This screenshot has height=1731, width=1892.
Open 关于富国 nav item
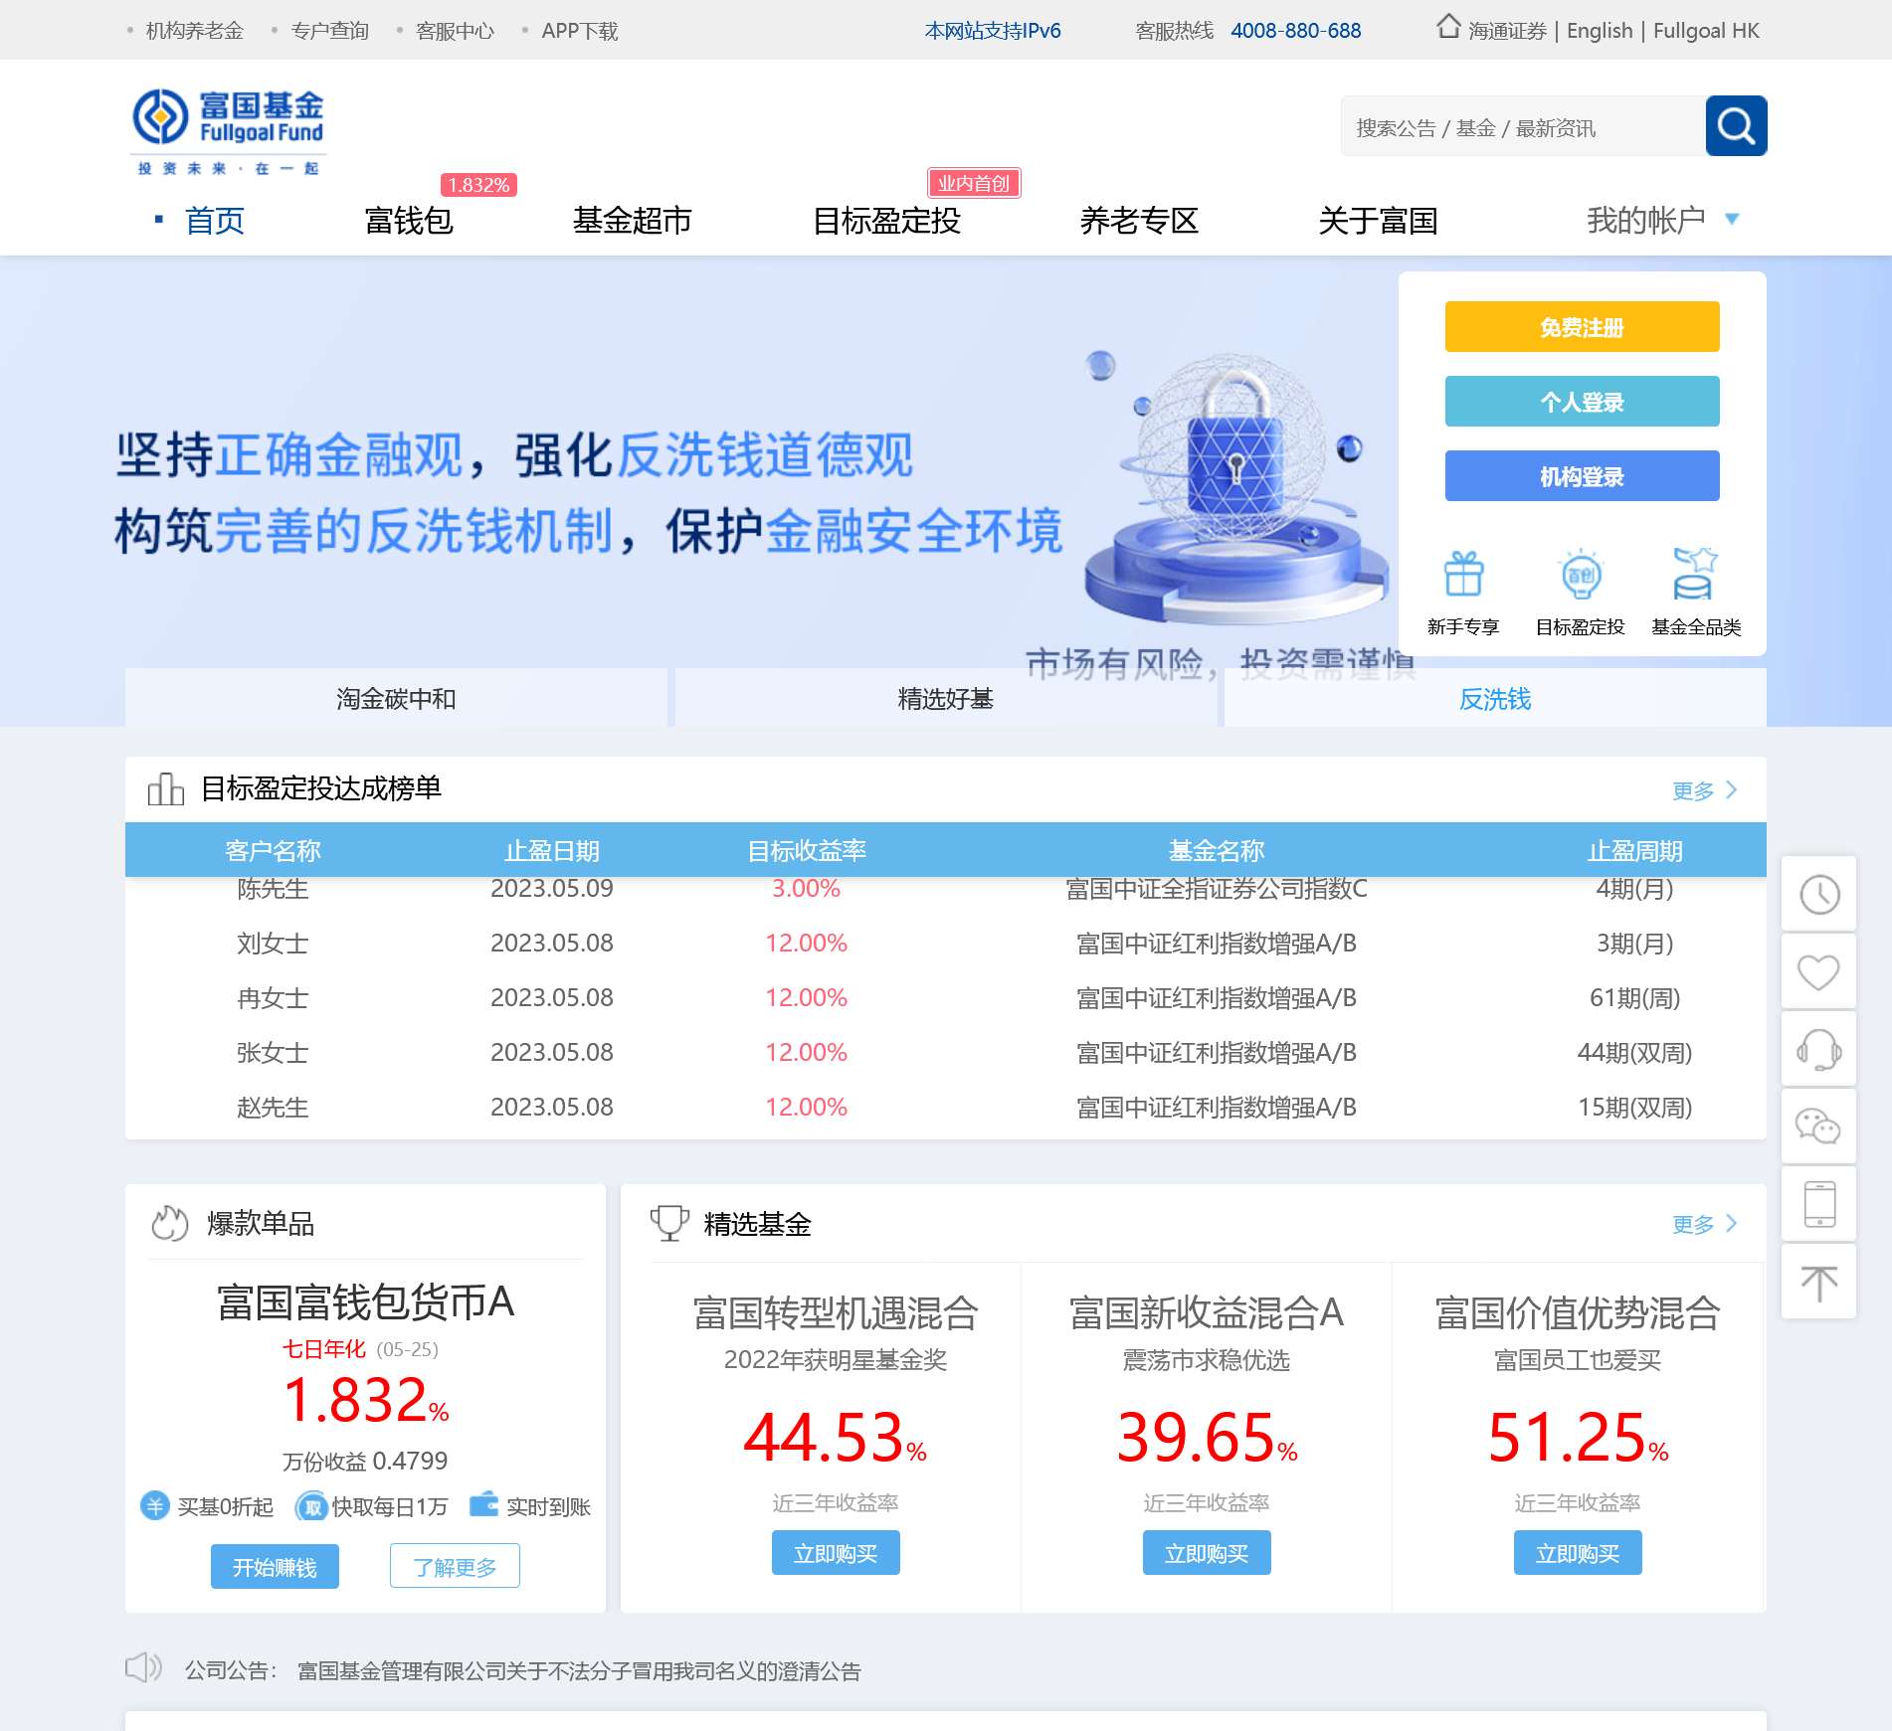click(x=1378, y=220)
